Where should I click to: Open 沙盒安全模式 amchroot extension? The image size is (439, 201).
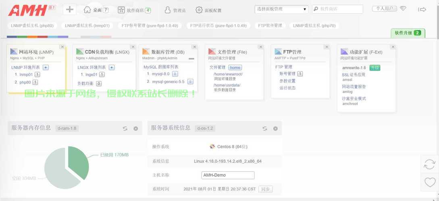tap(354, 98)
